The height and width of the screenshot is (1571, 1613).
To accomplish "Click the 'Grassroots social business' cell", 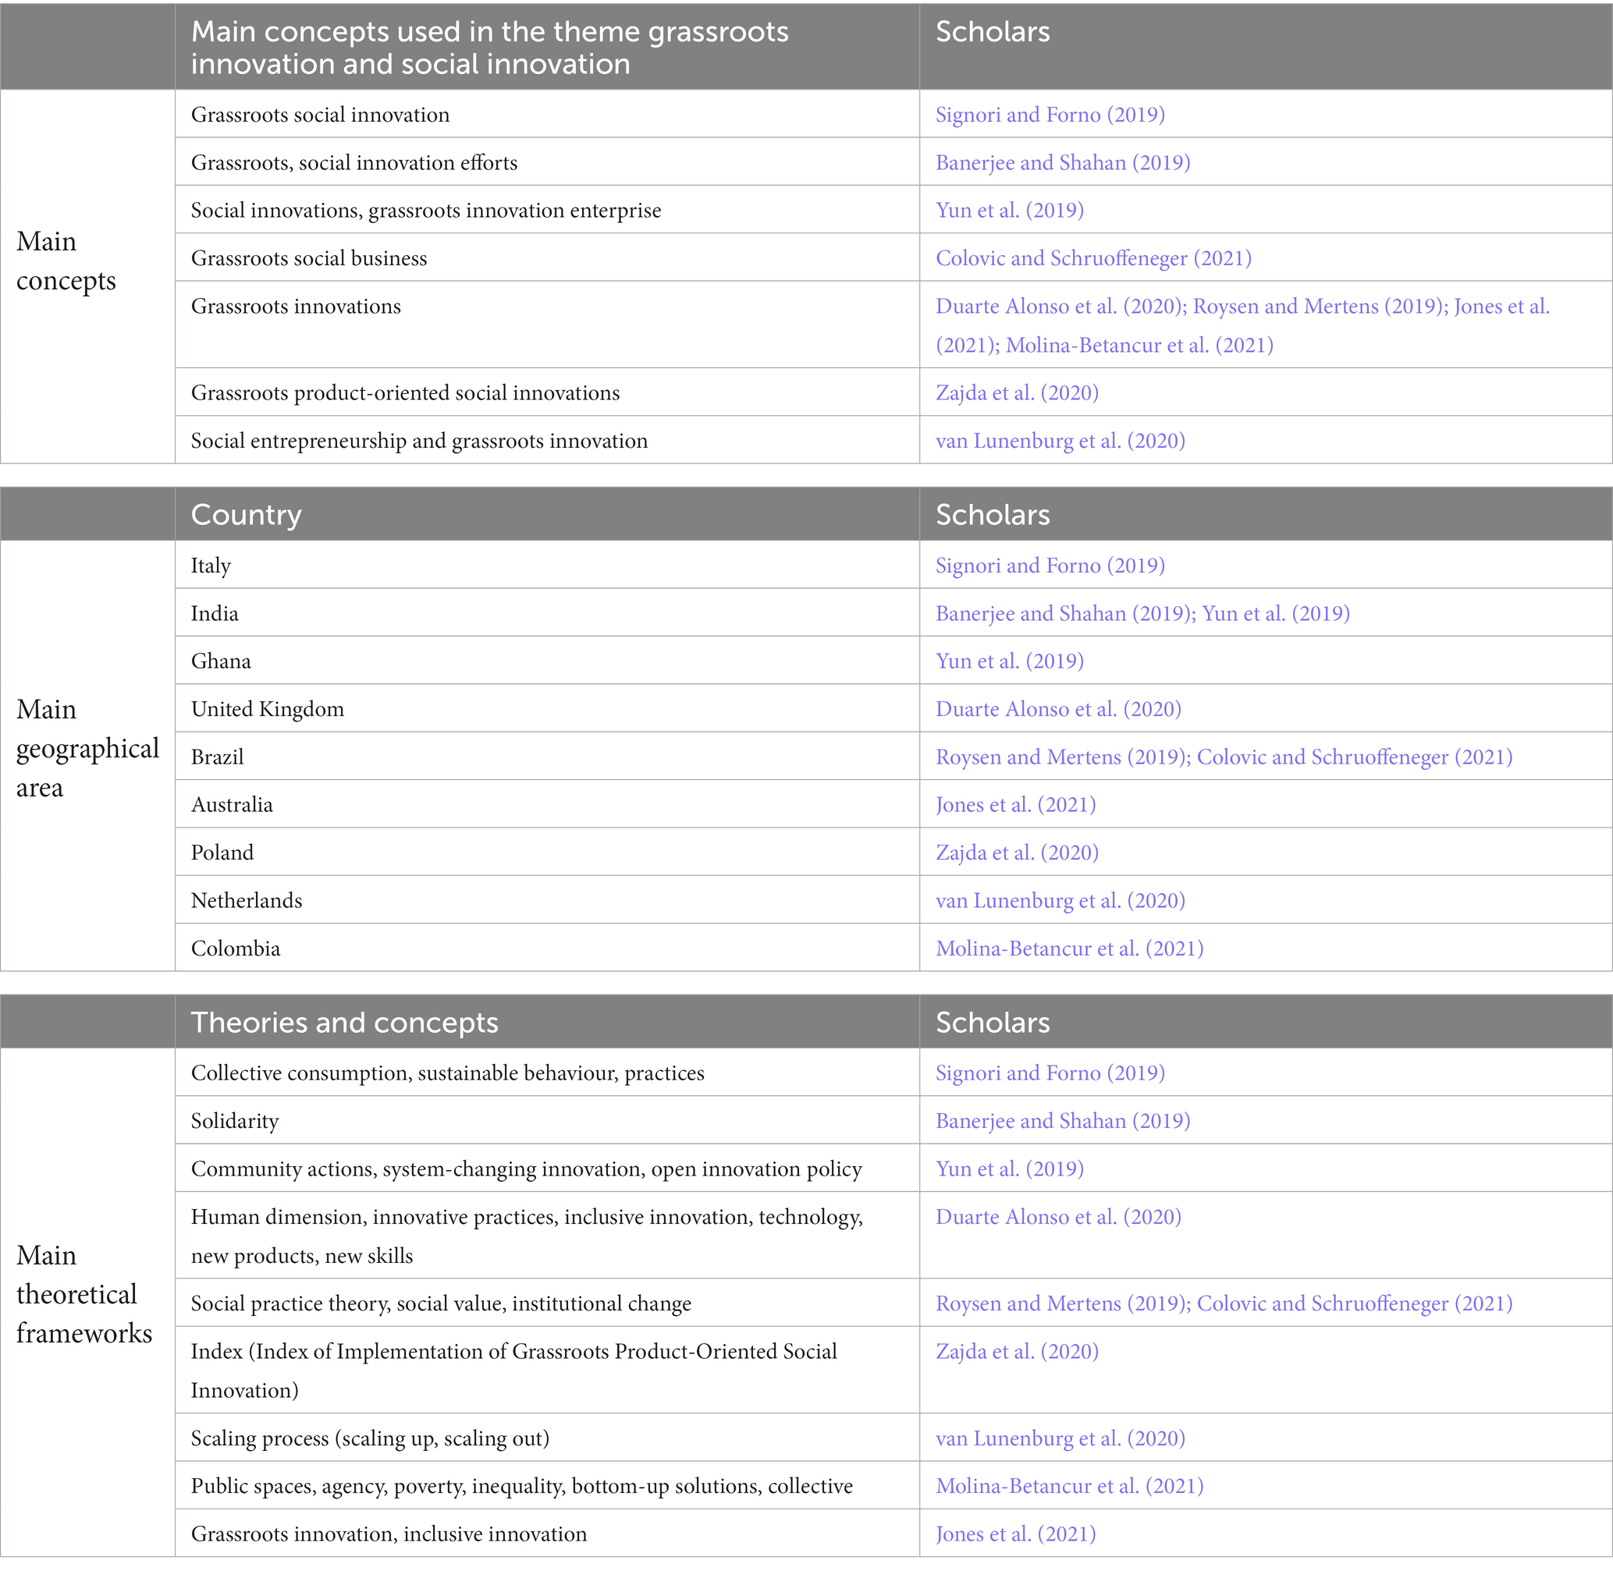I will (547, 257).
